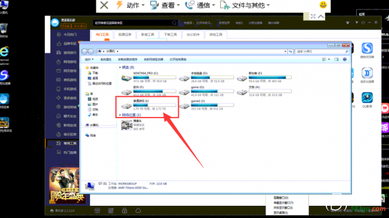Open the 查看 dropdown in remote toolbar
The image size is (389, 218).
tap(165, 5)
